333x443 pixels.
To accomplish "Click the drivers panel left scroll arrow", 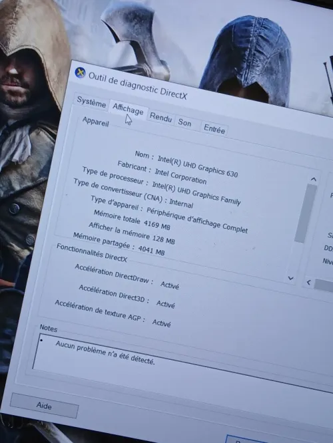I will [x=308, y=282].
